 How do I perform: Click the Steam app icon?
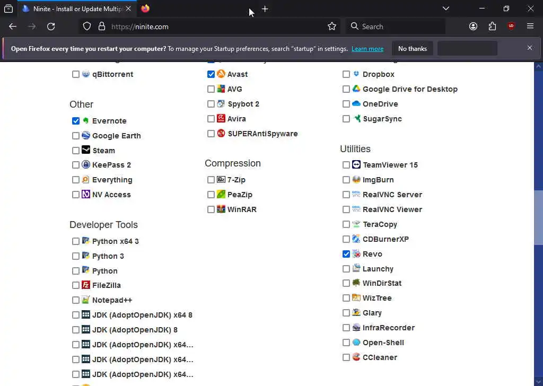tap(86, 150)
